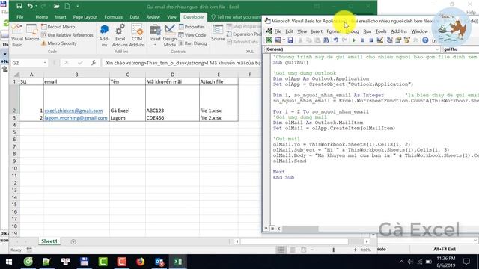Switch to the Data tab

click(135, 17)
